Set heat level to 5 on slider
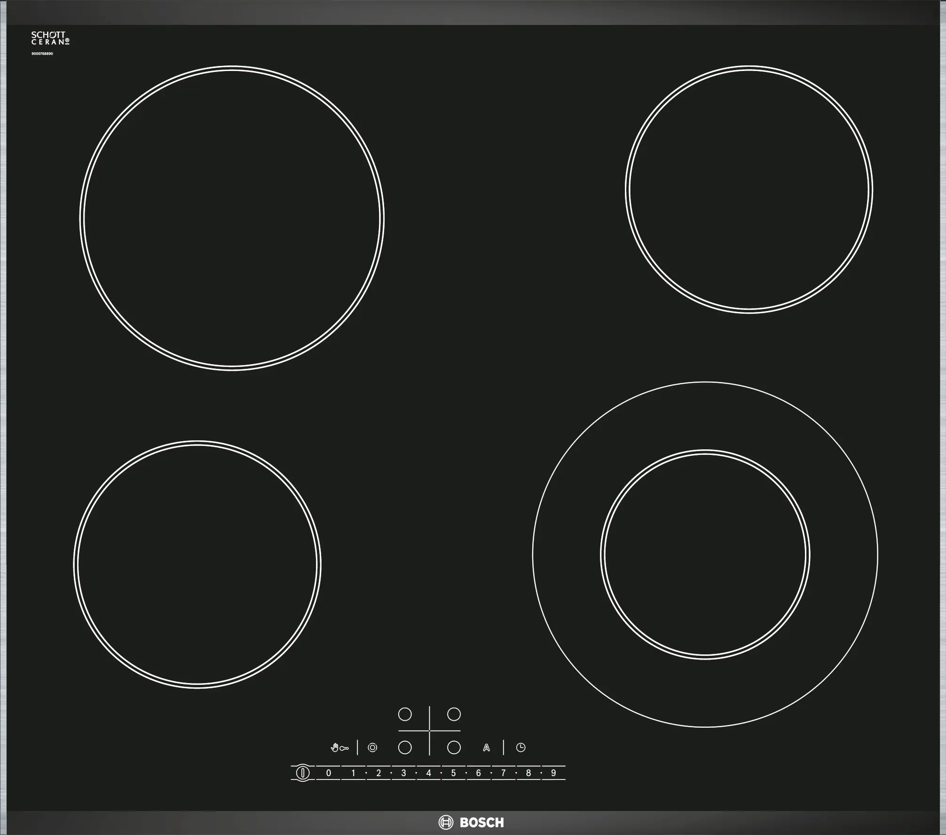 pos(453,773)
